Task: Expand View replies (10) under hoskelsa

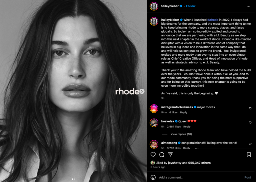Action: tap(181, 134)
